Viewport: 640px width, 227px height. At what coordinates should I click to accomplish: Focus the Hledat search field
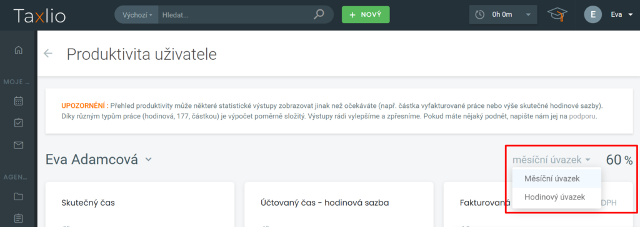tap(236, 15)
